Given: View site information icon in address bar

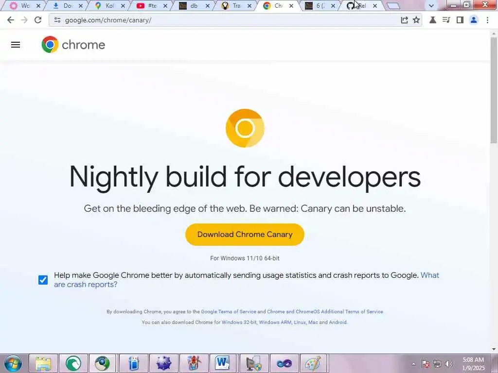Looking at the screenshot, I should pos(57,20).
